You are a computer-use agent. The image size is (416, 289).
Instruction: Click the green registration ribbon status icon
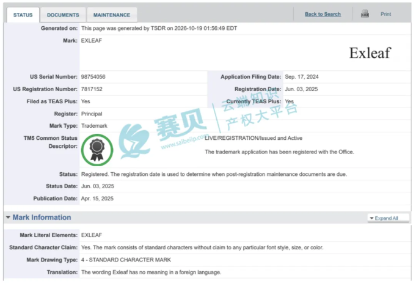[x=97, y=150]
